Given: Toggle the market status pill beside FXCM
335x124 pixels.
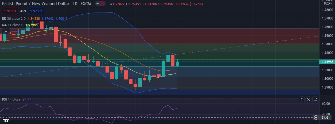Looking at the screenshot, I should (x=98, y=4).
